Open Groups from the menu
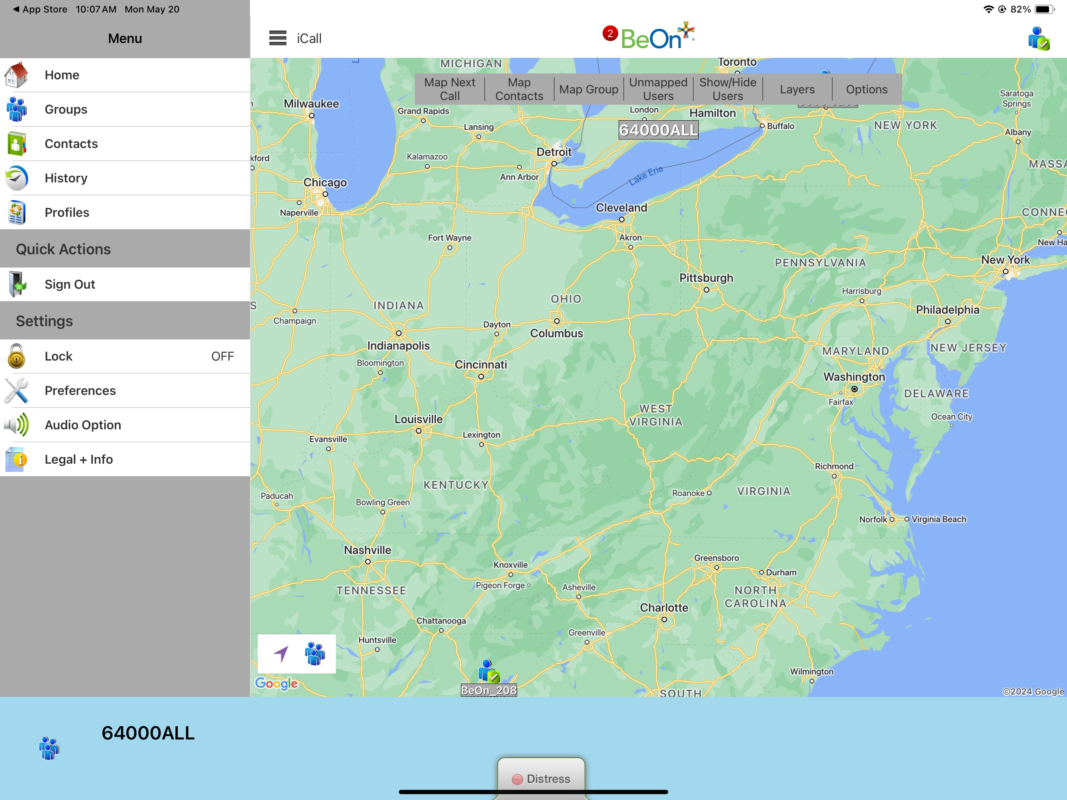The height and width of the screenshot is (800, 1067). (125, 109)
